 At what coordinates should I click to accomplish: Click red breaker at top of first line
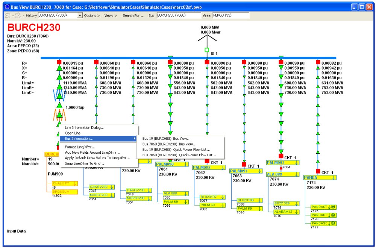click(x=59, y=62)
